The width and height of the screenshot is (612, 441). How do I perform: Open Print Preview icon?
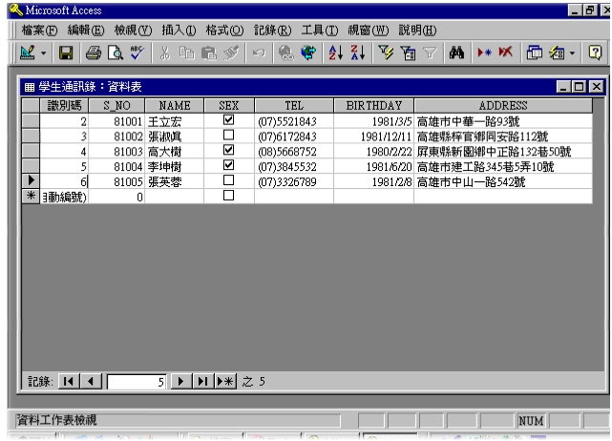pyautogui.click(x=116, y=52)
